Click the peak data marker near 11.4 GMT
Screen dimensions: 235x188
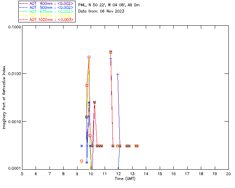(x=111, y=52)
